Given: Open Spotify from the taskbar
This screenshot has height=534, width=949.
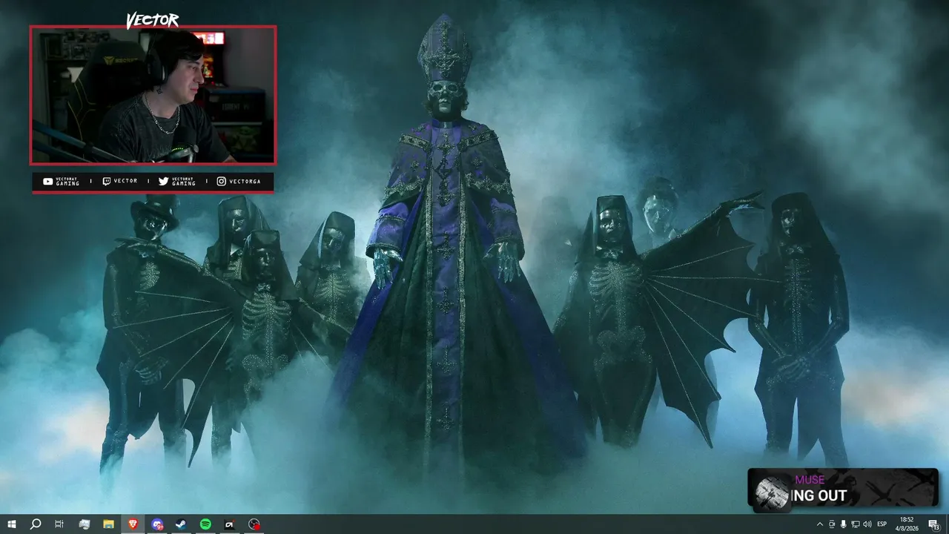Looking at the screenshot, I should [205, 524].
